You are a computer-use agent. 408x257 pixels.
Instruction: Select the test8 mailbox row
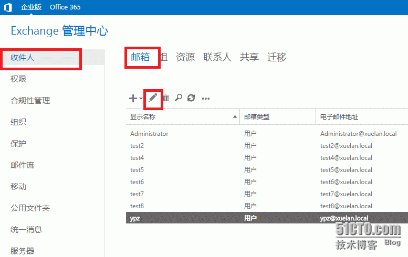pyautogui.click(x=267, y=206)
